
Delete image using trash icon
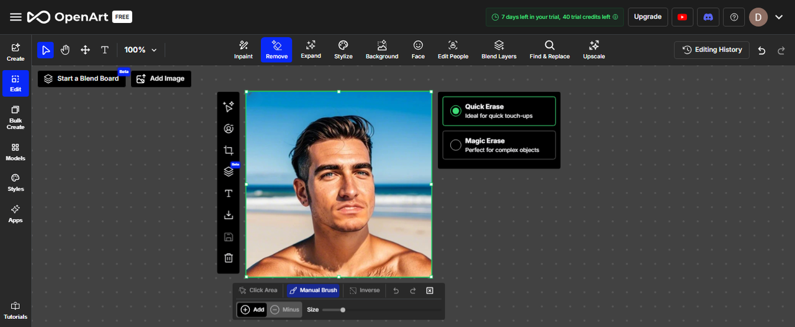[x=229, y=258]
